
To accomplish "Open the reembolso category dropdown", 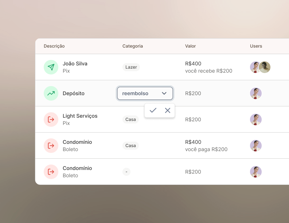I will tap(140, 93).
